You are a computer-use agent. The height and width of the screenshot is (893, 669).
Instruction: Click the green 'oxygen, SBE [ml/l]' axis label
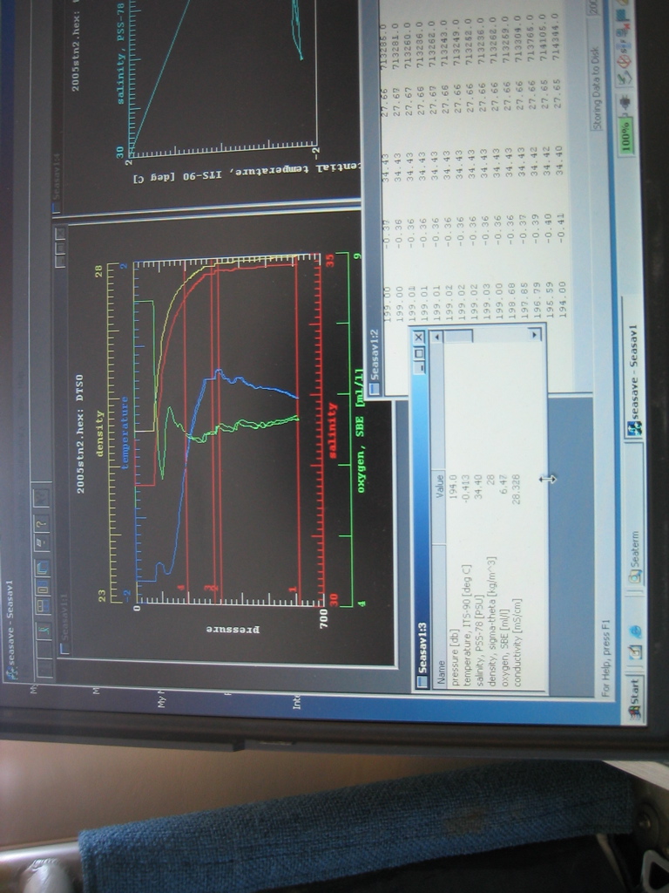[x=360, y=431]
